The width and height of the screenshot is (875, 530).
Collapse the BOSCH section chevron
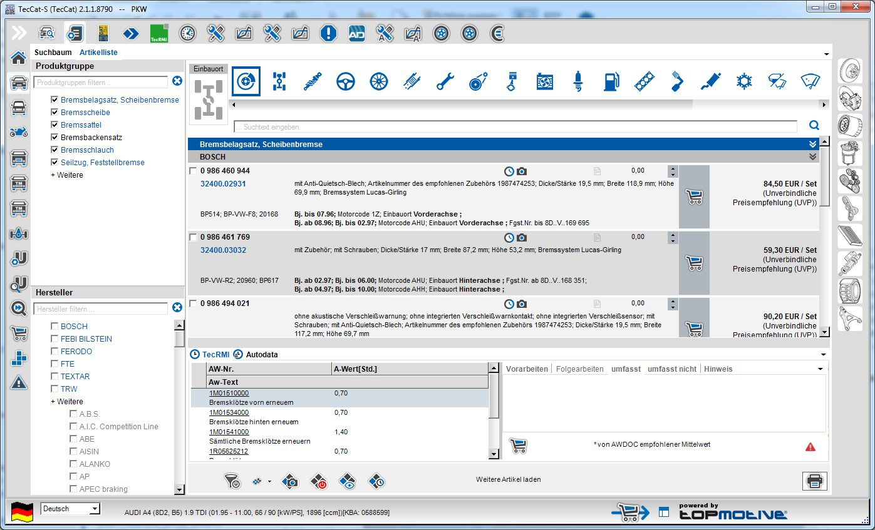click(x=813, y=157)
